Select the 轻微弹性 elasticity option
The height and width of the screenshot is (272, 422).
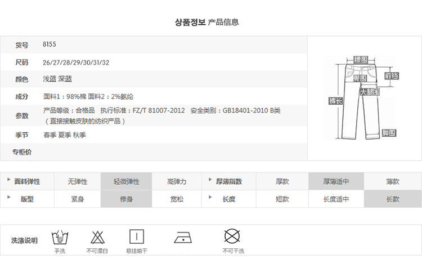[x=126, y=181]
